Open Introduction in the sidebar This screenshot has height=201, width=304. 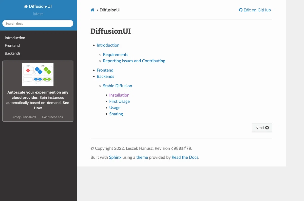[15, 38]
